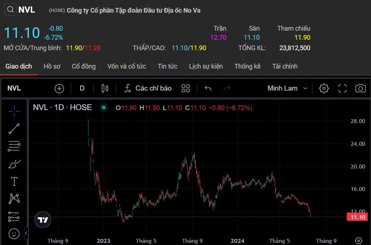Open the Tin tức tab

168,66
